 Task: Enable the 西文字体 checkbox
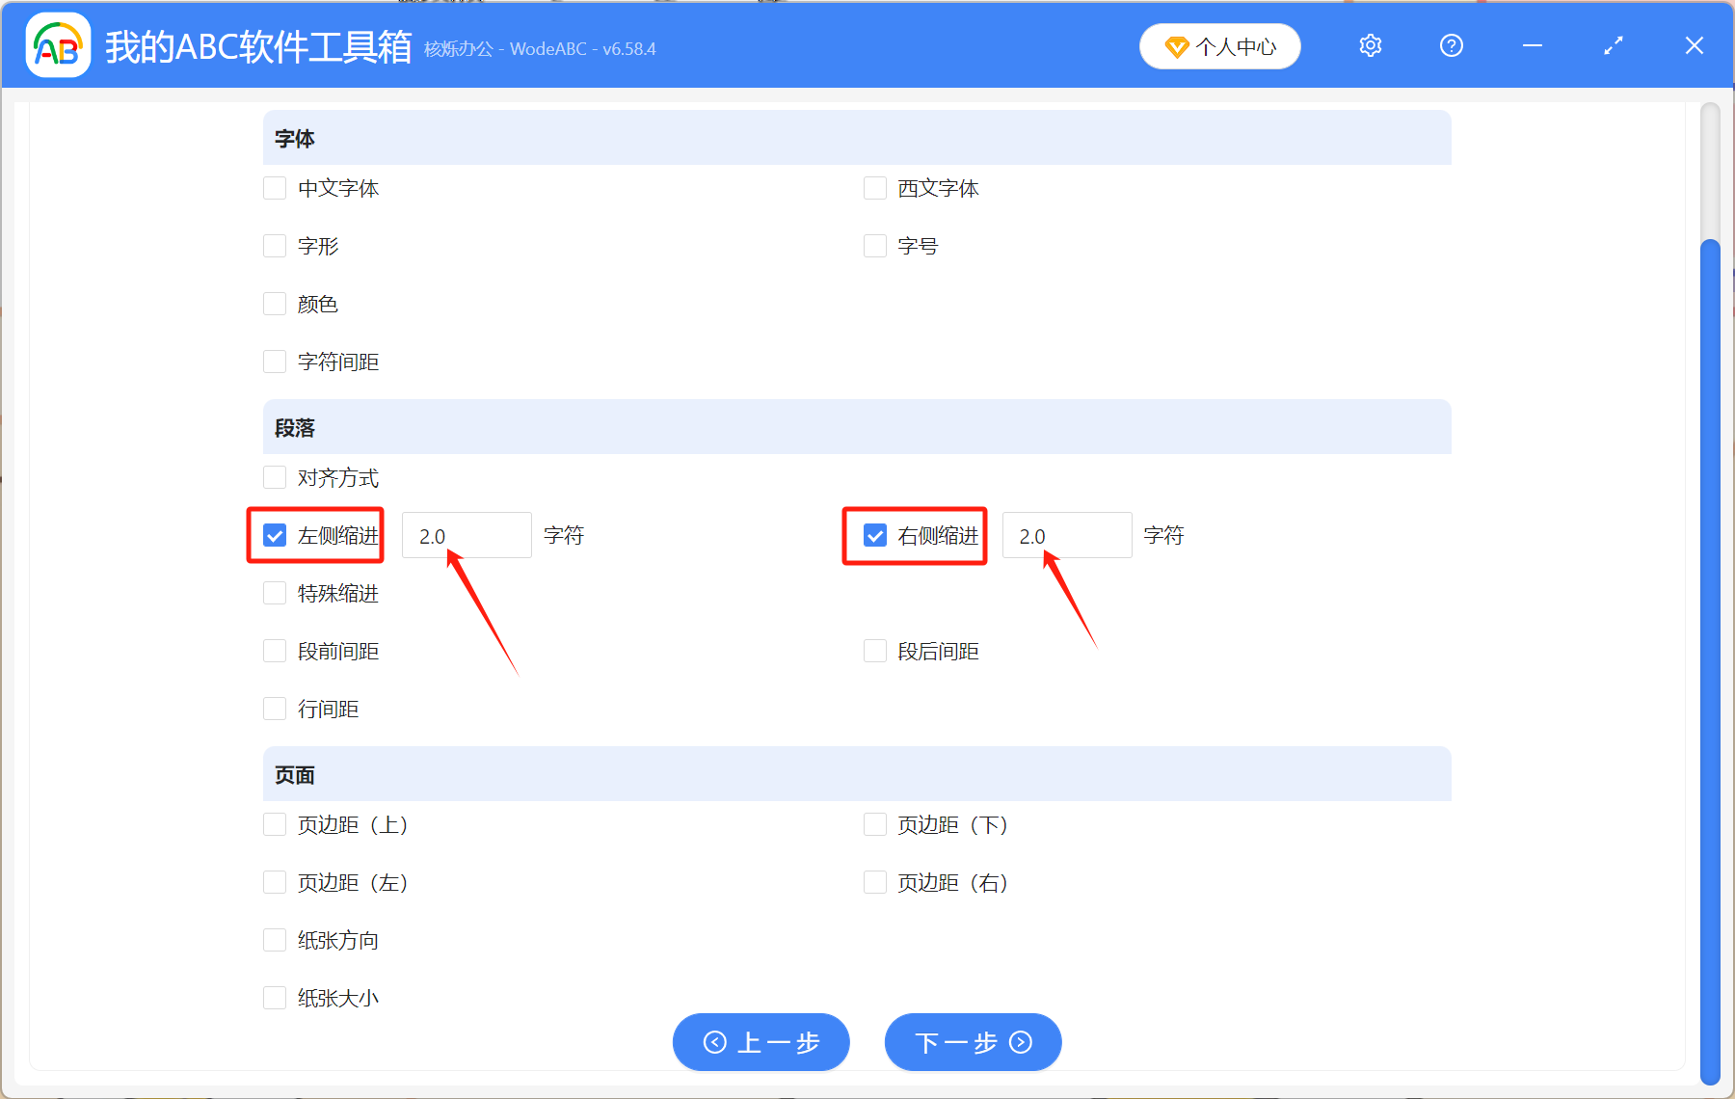[x=874, y=188]
